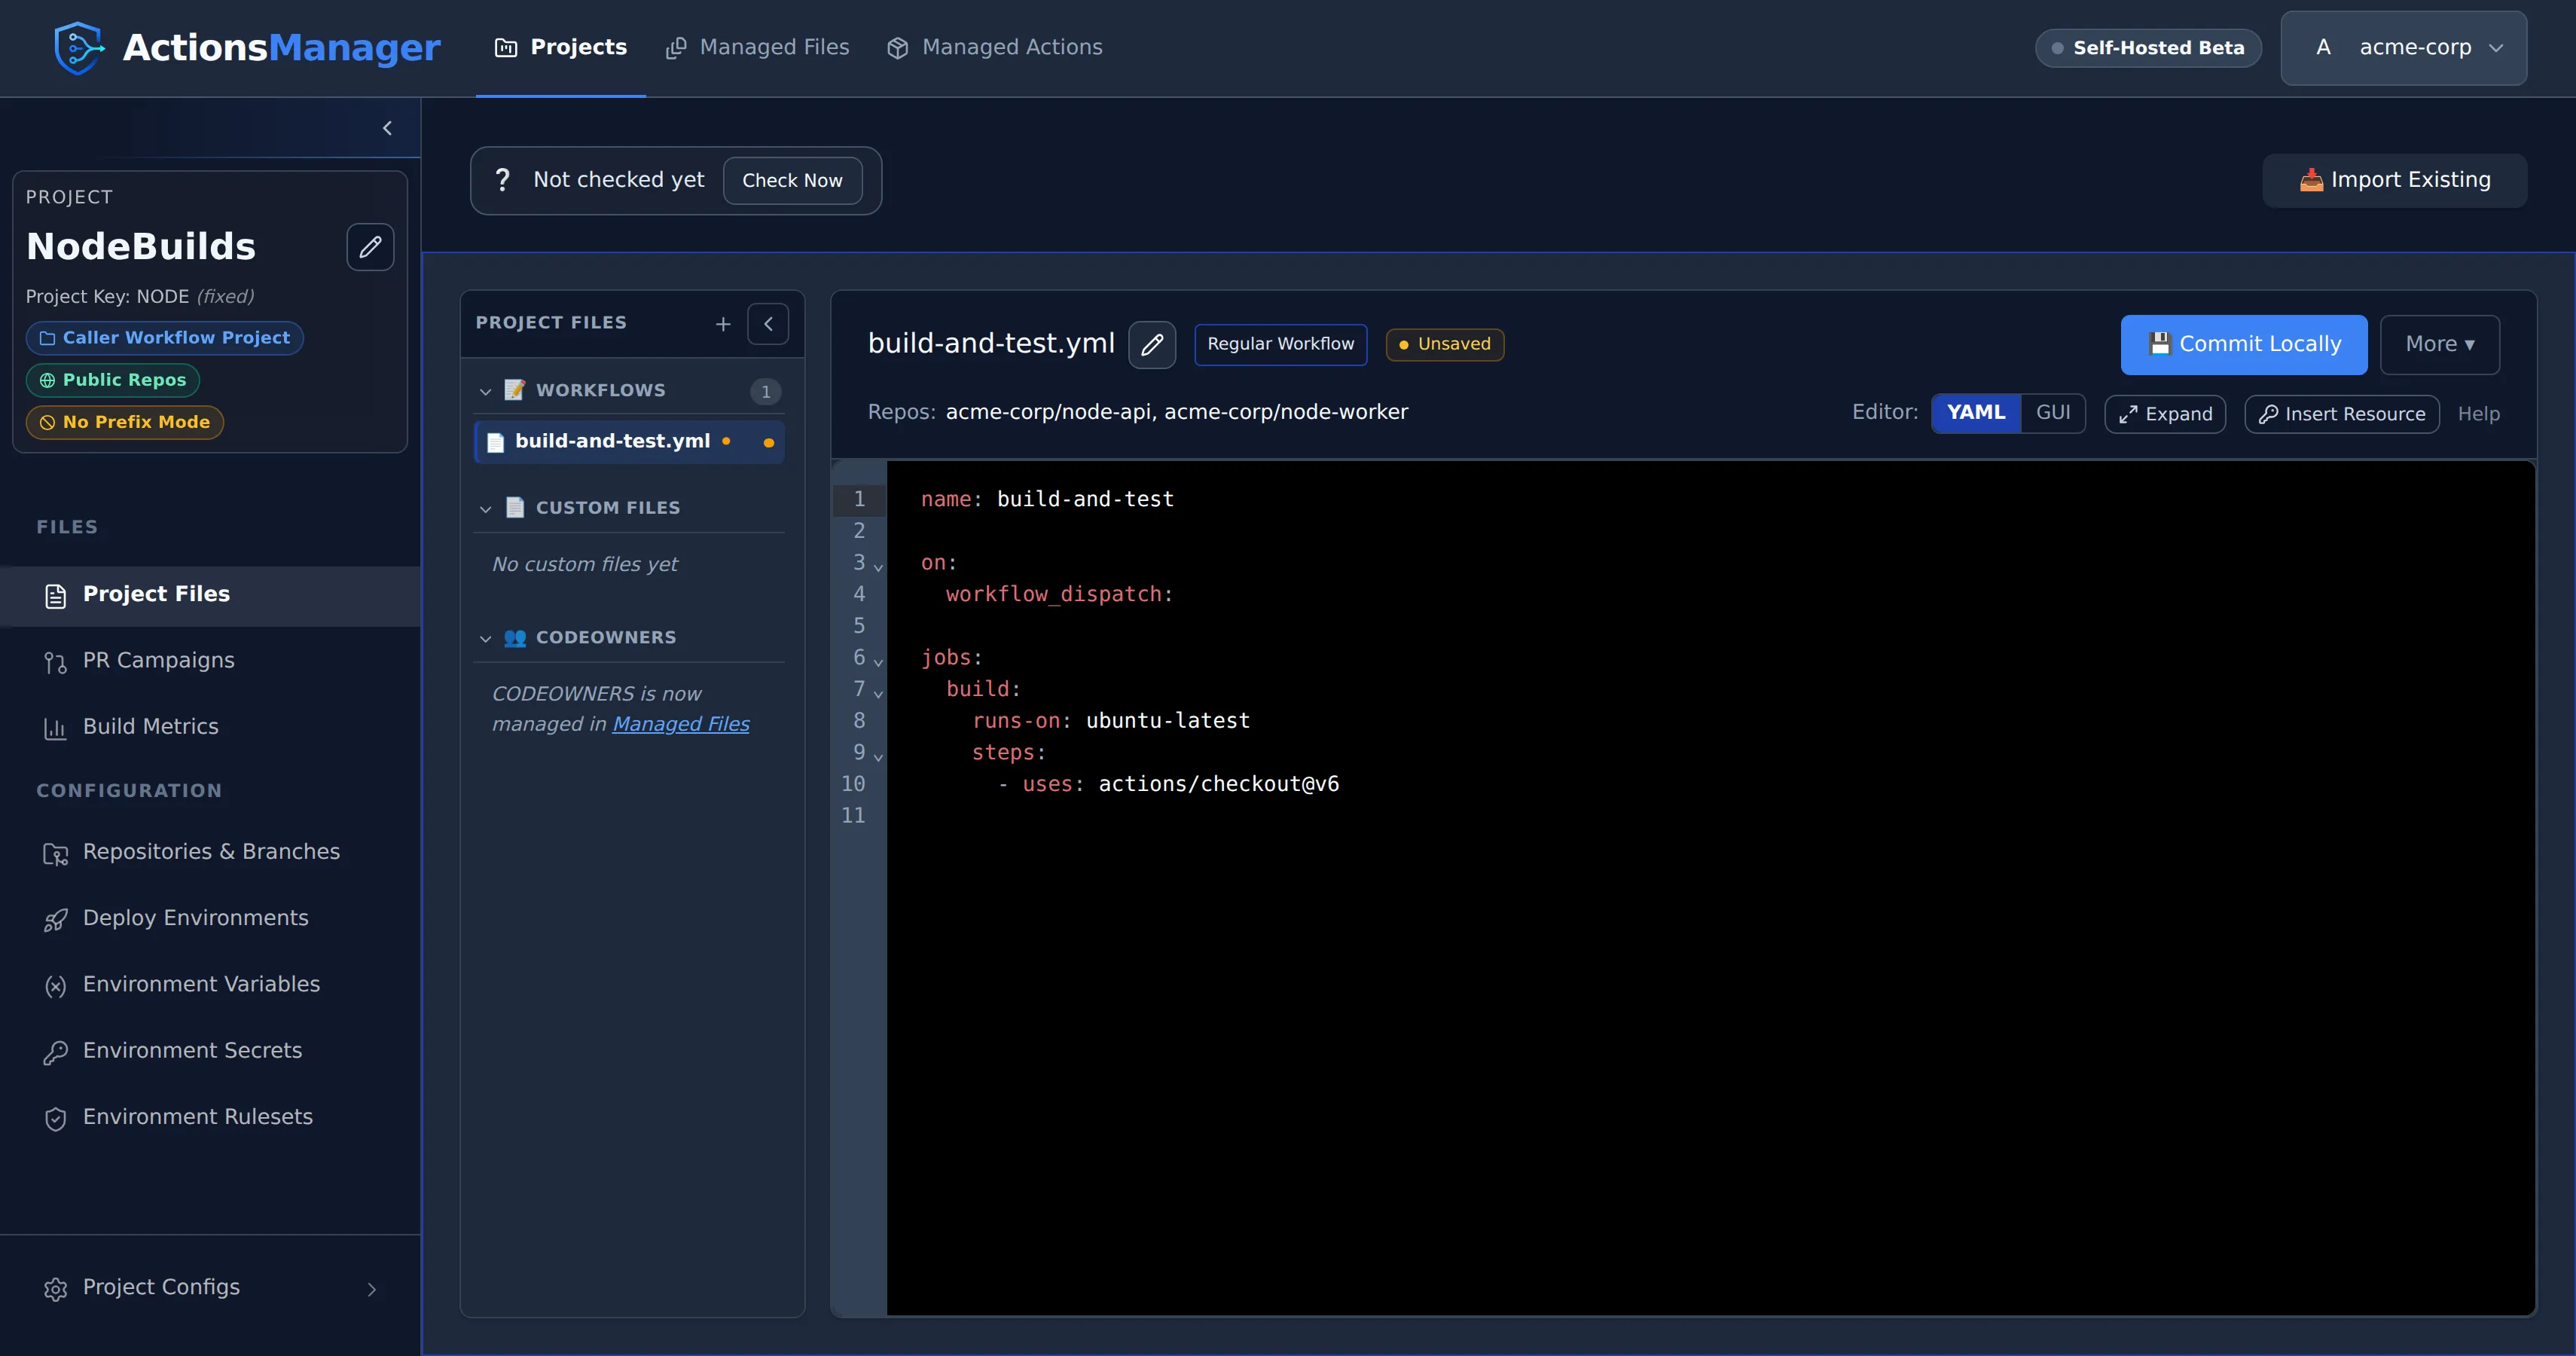Rename build-and-test.yml using pencil icon
This screenshot has height=1356, width=2576.
point(1152,345)
